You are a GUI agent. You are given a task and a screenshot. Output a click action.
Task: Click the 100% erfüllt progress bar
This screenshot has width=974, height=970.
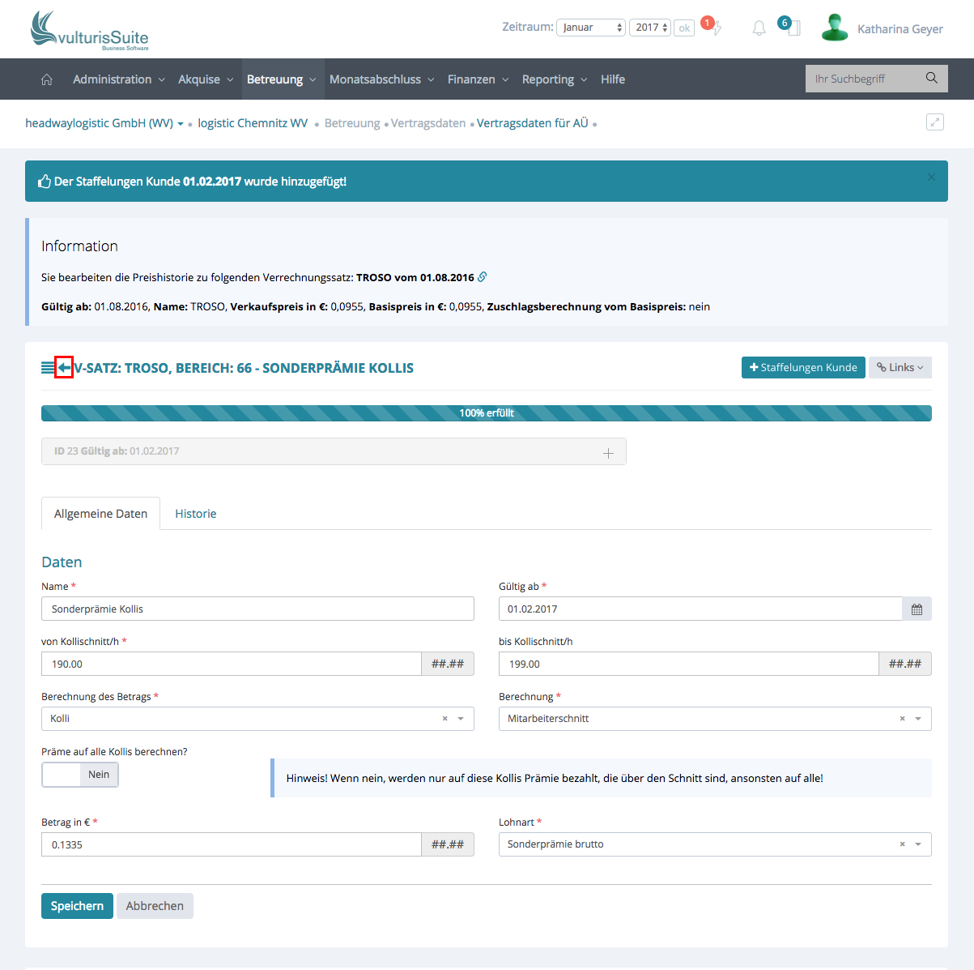486,413
